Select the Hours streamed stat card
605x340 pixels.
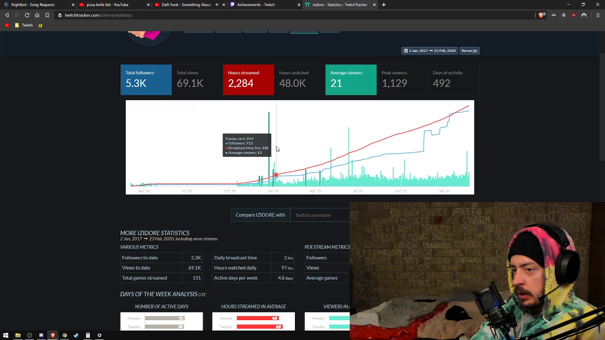click(x=249, y=80)
